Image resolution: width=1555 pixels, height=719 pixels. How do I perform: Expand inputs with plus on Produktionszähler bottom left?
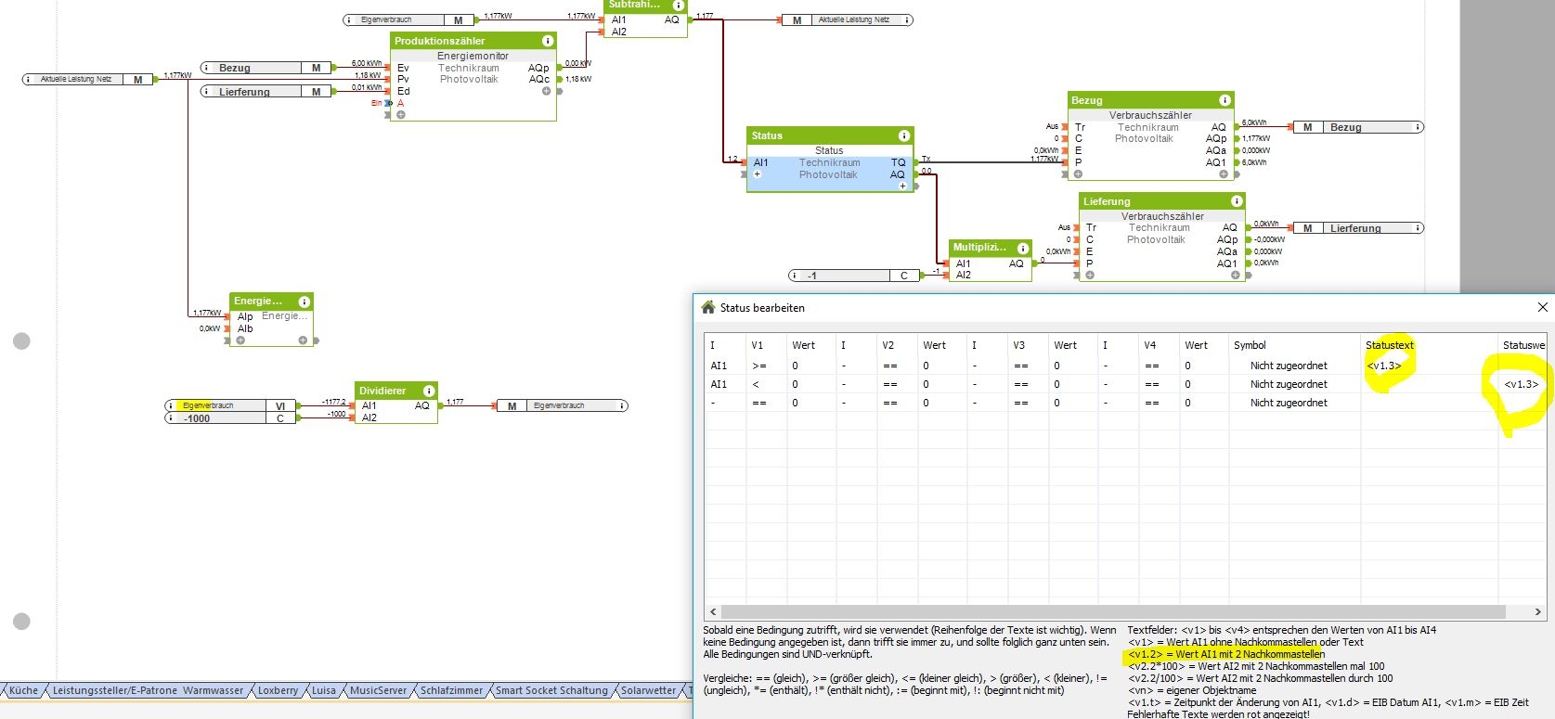401,115
